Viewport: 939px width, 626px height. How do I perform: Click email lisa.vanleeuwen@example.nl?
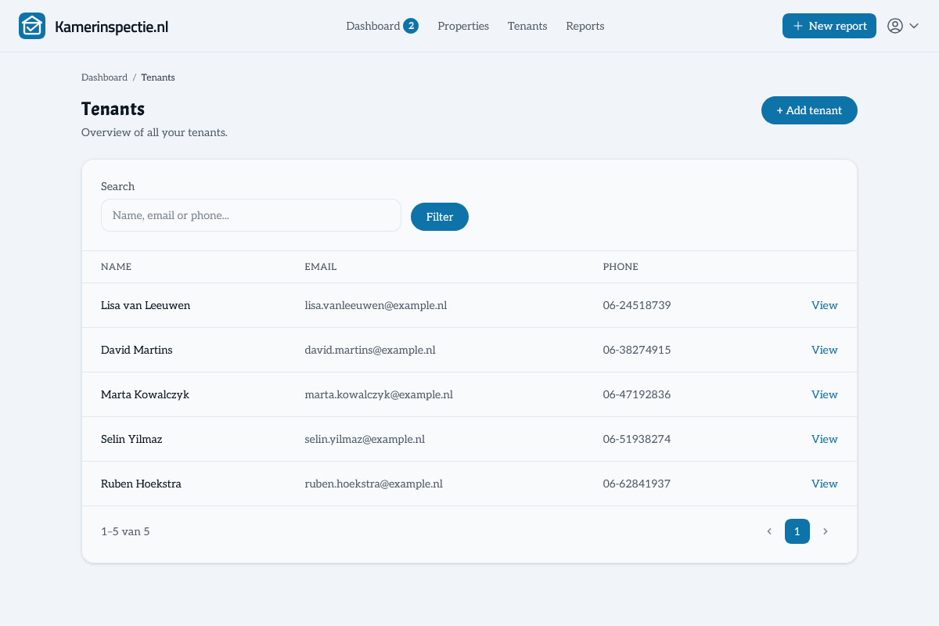coord(376,305)
